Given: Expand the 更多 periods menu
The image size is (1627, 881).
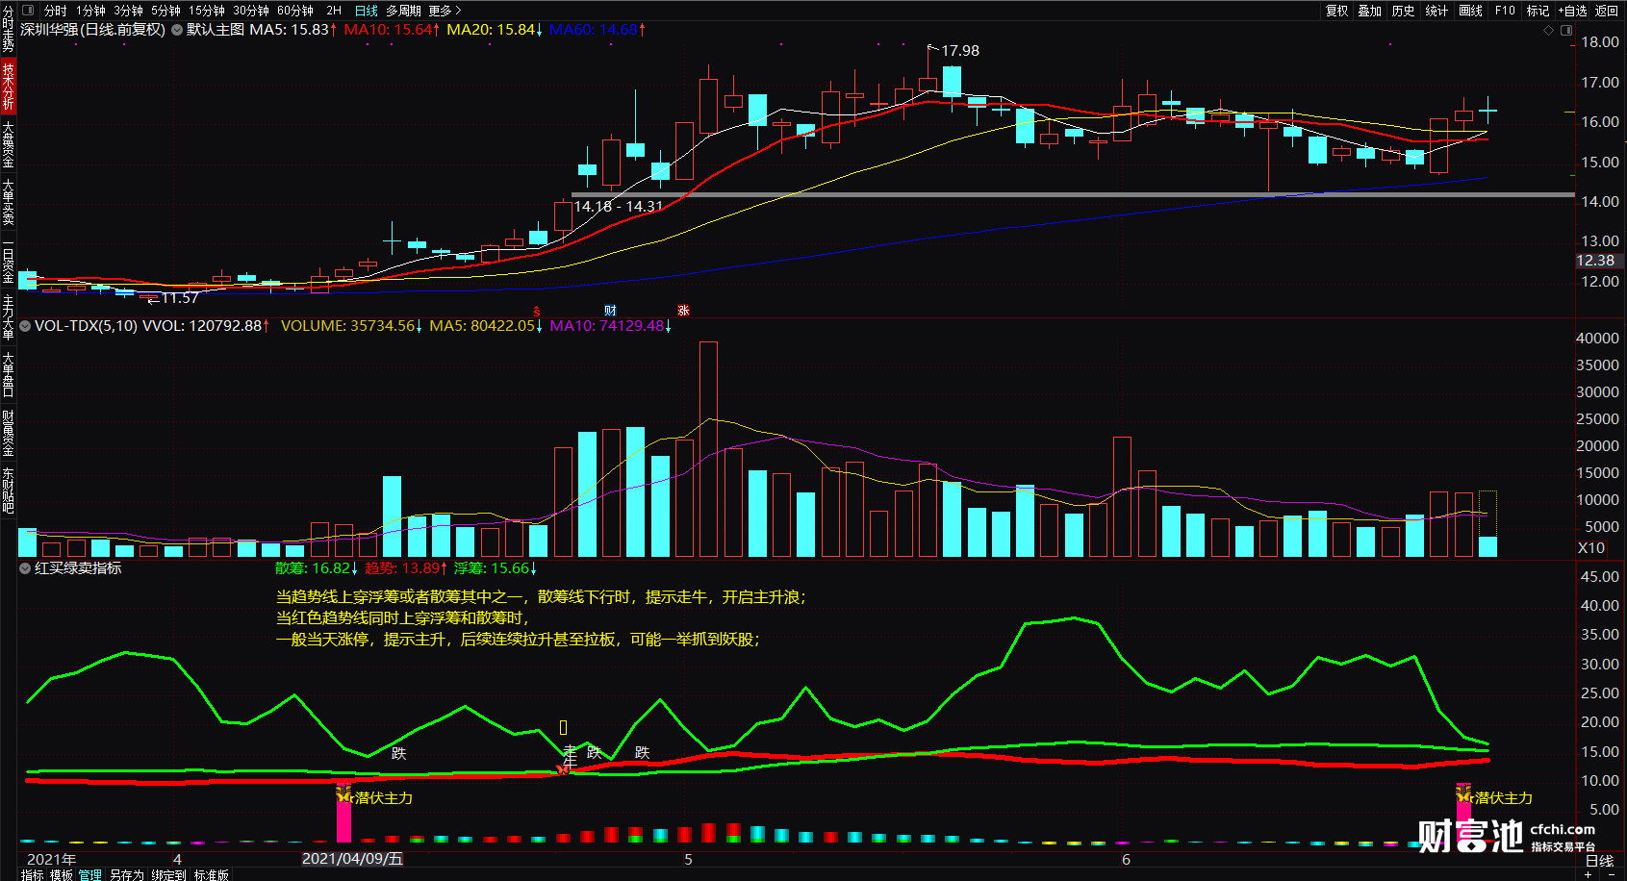Looking at the screenshot, I should [445, 11].
